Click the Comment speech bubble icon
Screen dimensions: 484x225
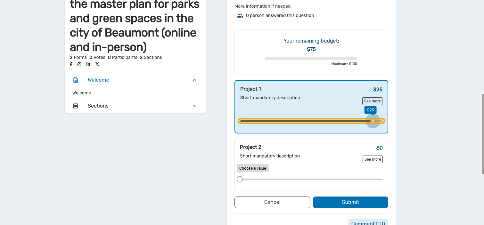[378, 223]
